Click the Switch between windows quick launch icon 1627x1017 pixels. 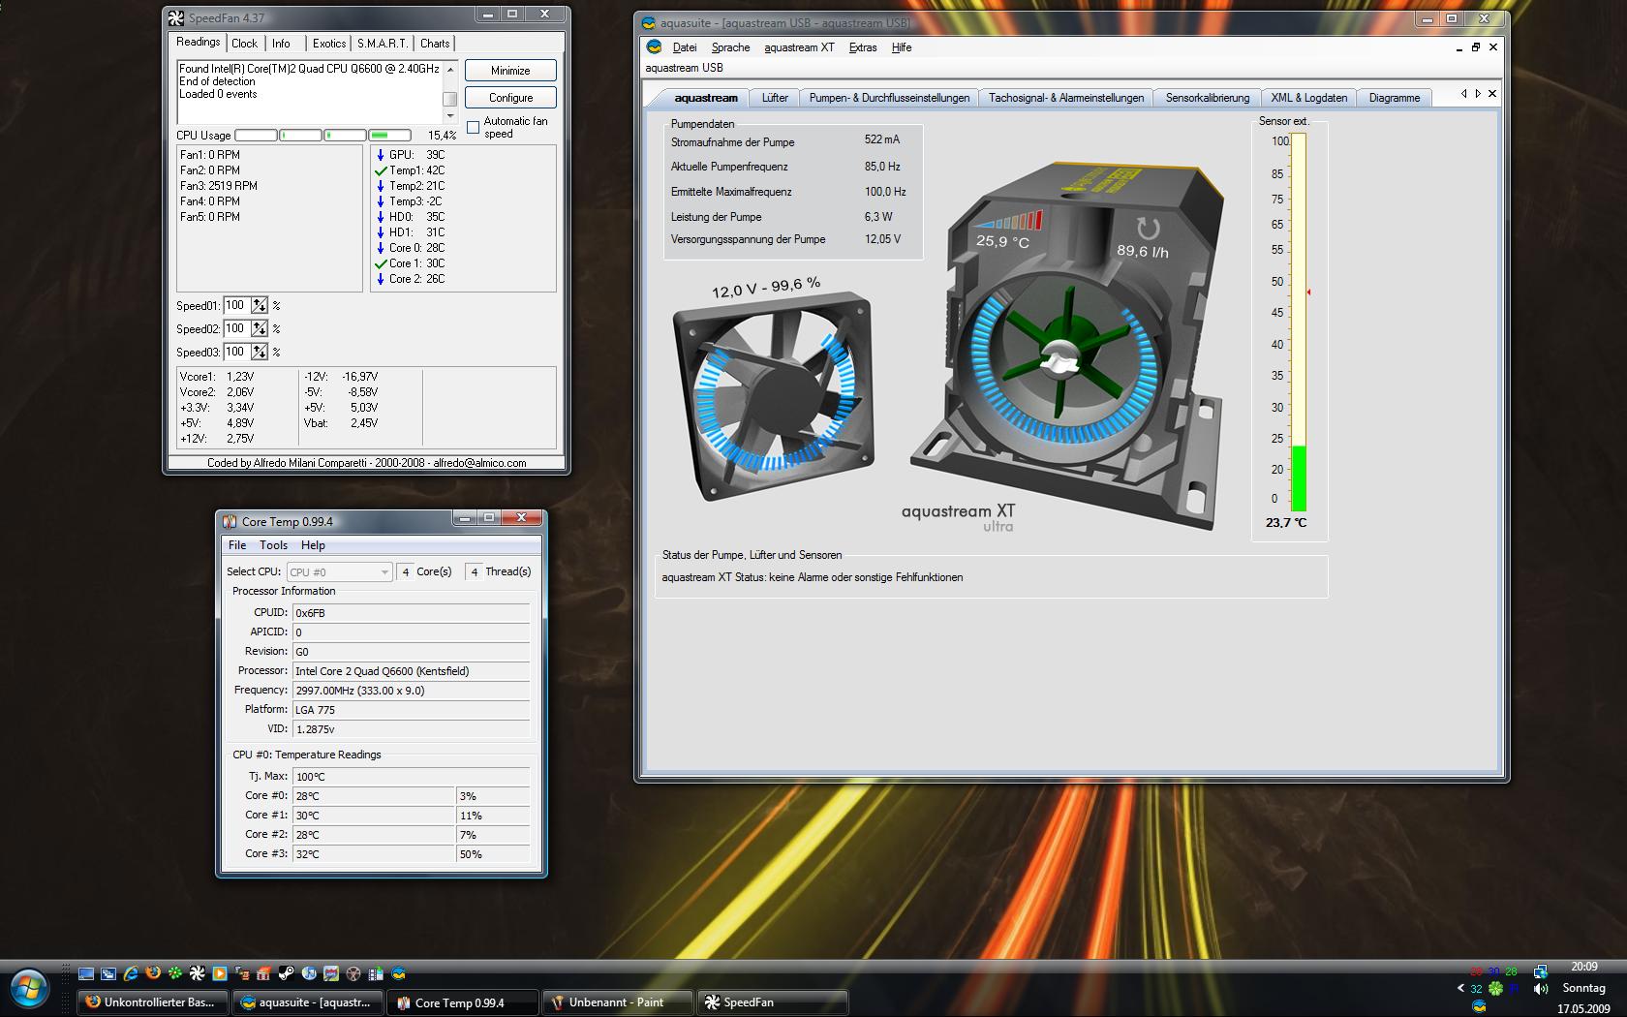(108, 973)
